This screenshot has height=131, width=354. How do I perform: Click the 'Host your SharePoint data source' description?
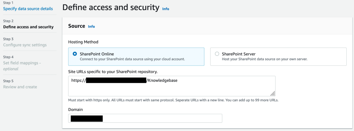point(265,59)
